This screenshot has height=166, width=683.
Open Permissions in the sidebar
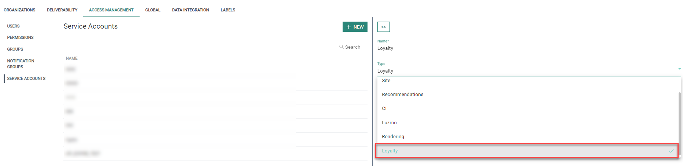(x=20, y=37)
